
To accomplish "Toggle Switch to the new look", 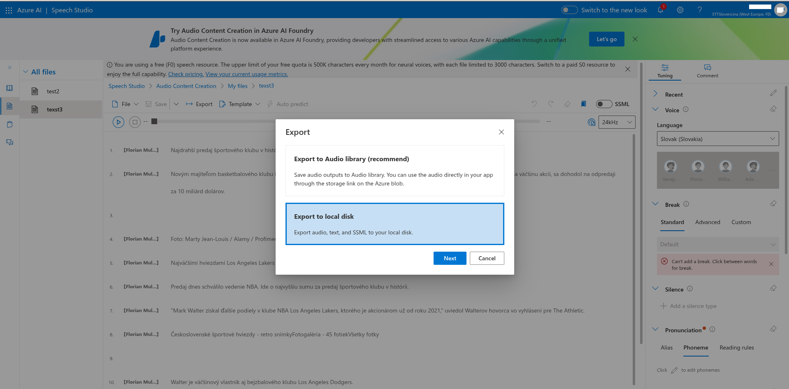I will coord(570,10).
